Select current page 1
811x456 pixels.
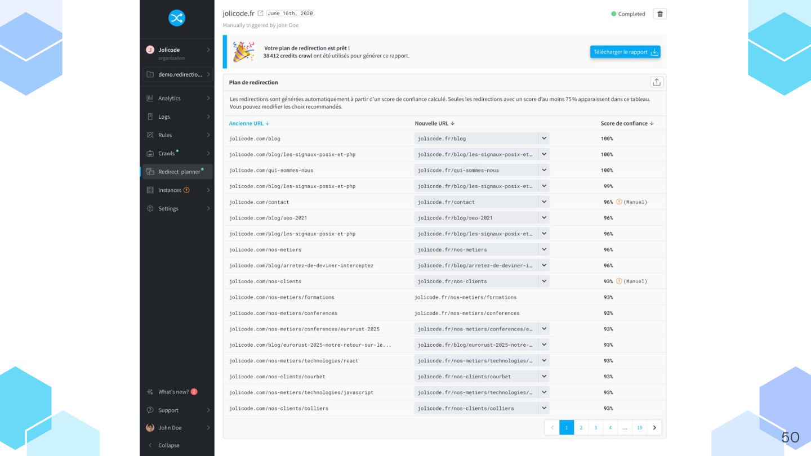click(x=567, y=428)
